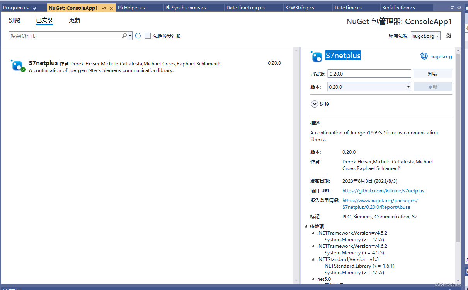Collapse the 依赖项 dependencies node

pos(306,227)
